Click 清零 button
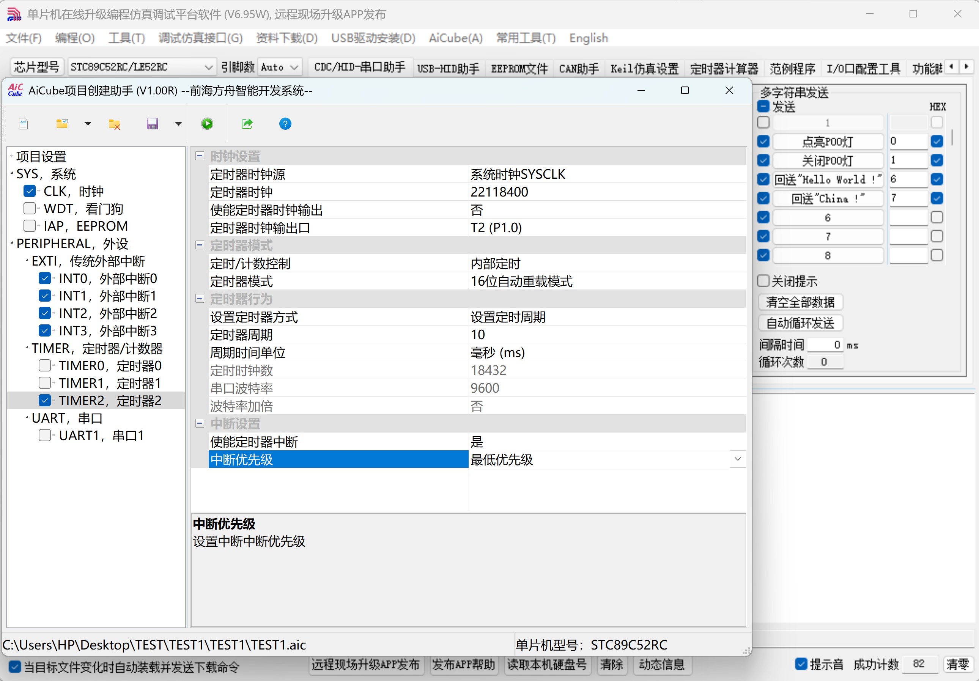This screenshot has height=681, width=979. point(958,664)
